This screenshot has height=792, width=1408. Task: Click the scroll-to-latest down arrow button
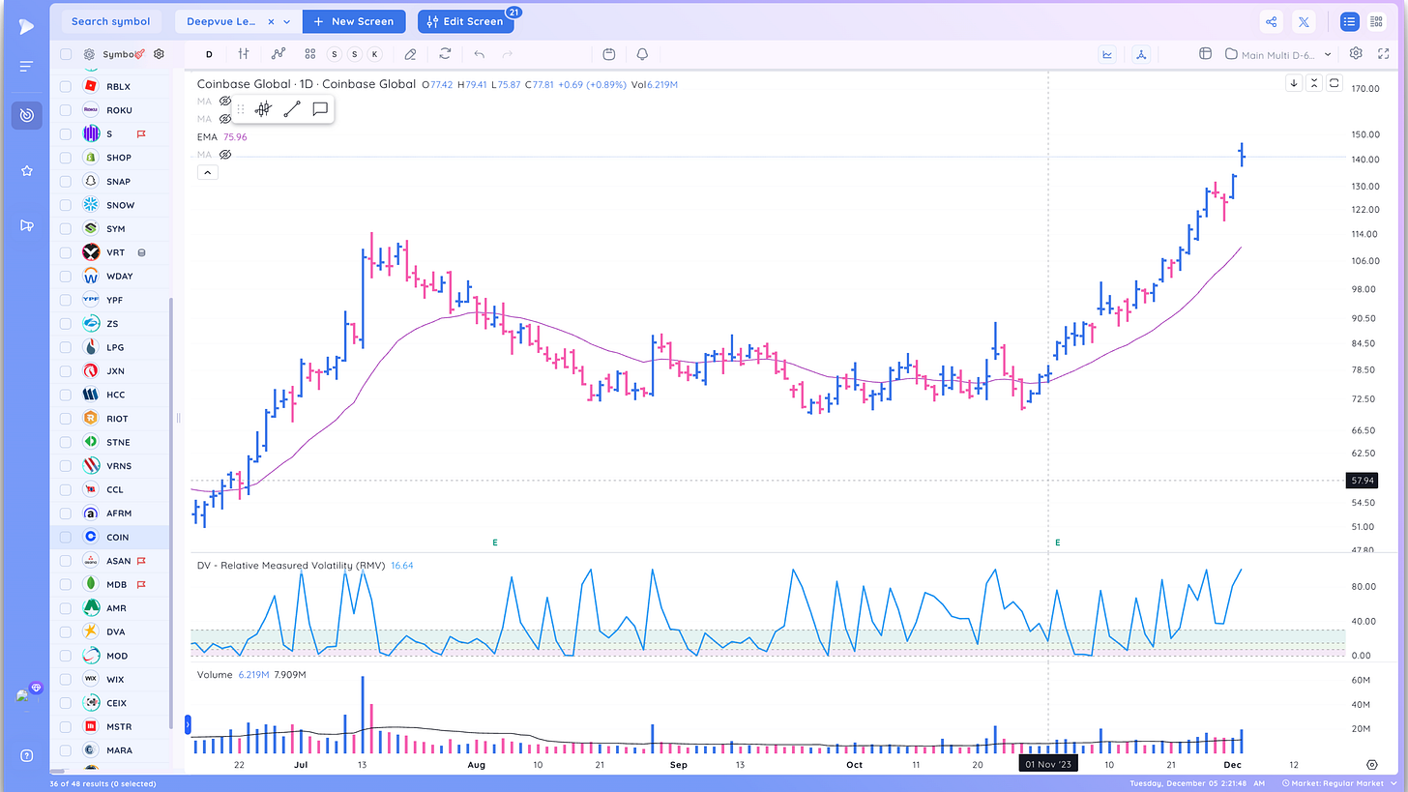(1294, 84)
